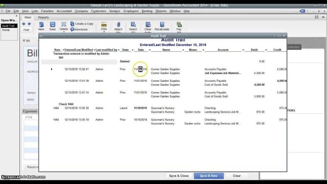Click the Credit column header
Screen dimensions: 327x184
277,50
